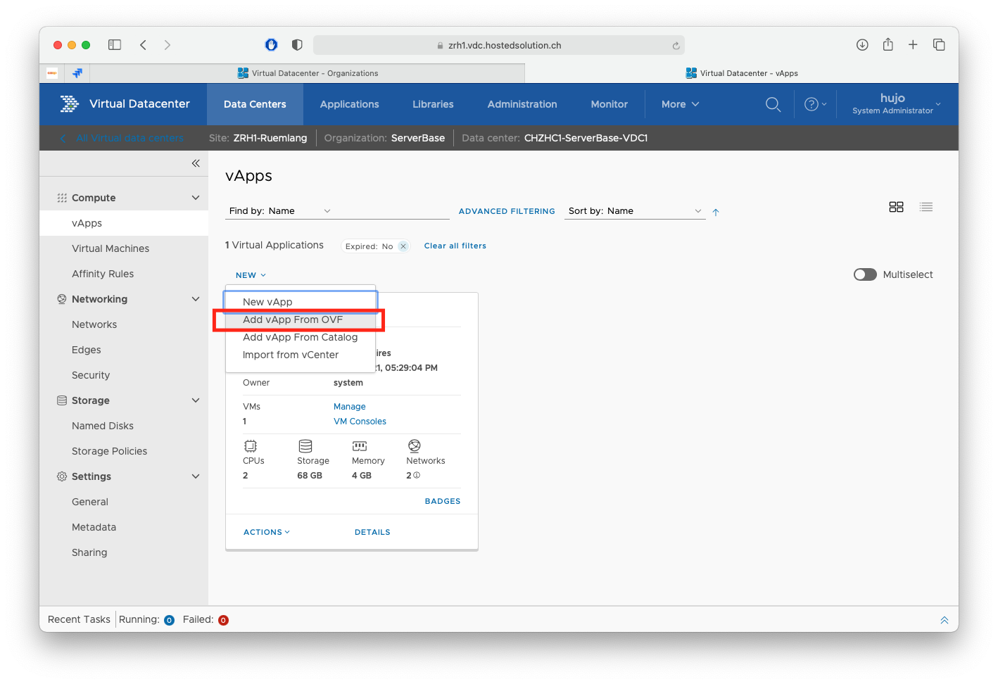Open VM Consoles link
Image resolution: width=998 pixels, height=684 pixels.
(360, 422)
